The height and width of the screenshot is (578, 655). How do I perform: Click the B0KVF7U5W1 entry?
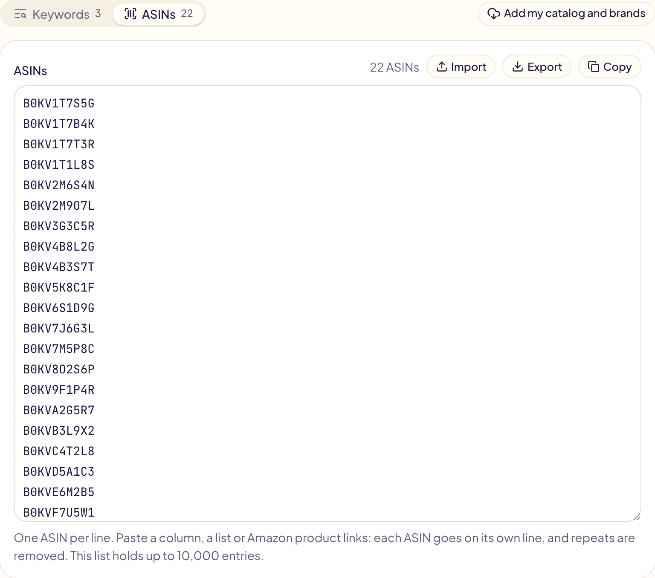pos(59,513)
